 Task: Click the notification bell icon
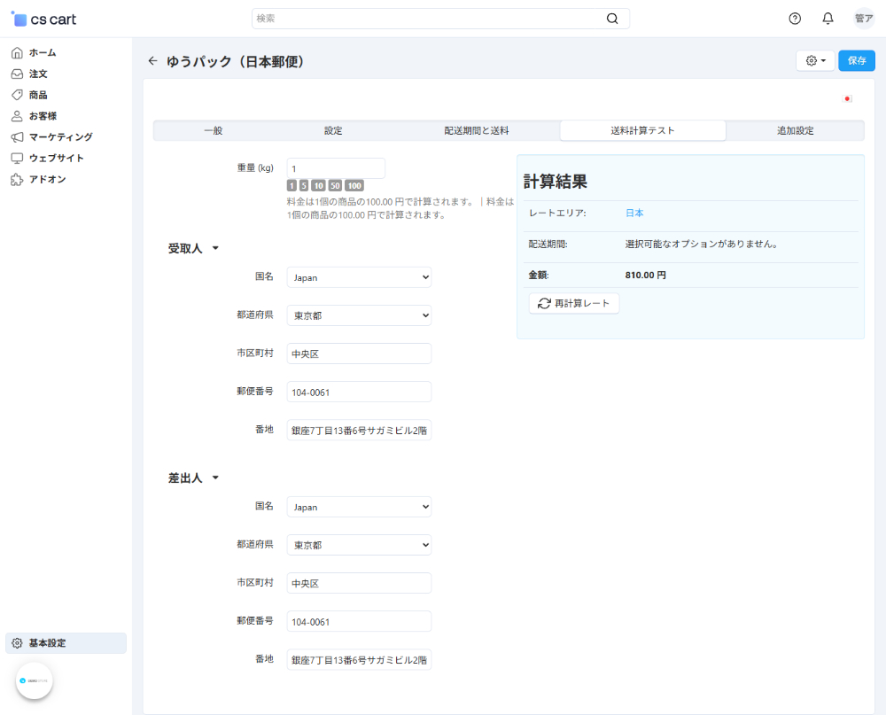pos(828,18)
